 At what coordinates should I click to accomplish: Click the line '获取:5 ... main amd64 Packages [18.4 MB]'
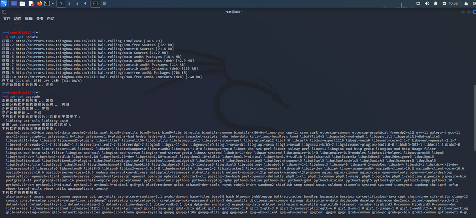coord(91,57)
